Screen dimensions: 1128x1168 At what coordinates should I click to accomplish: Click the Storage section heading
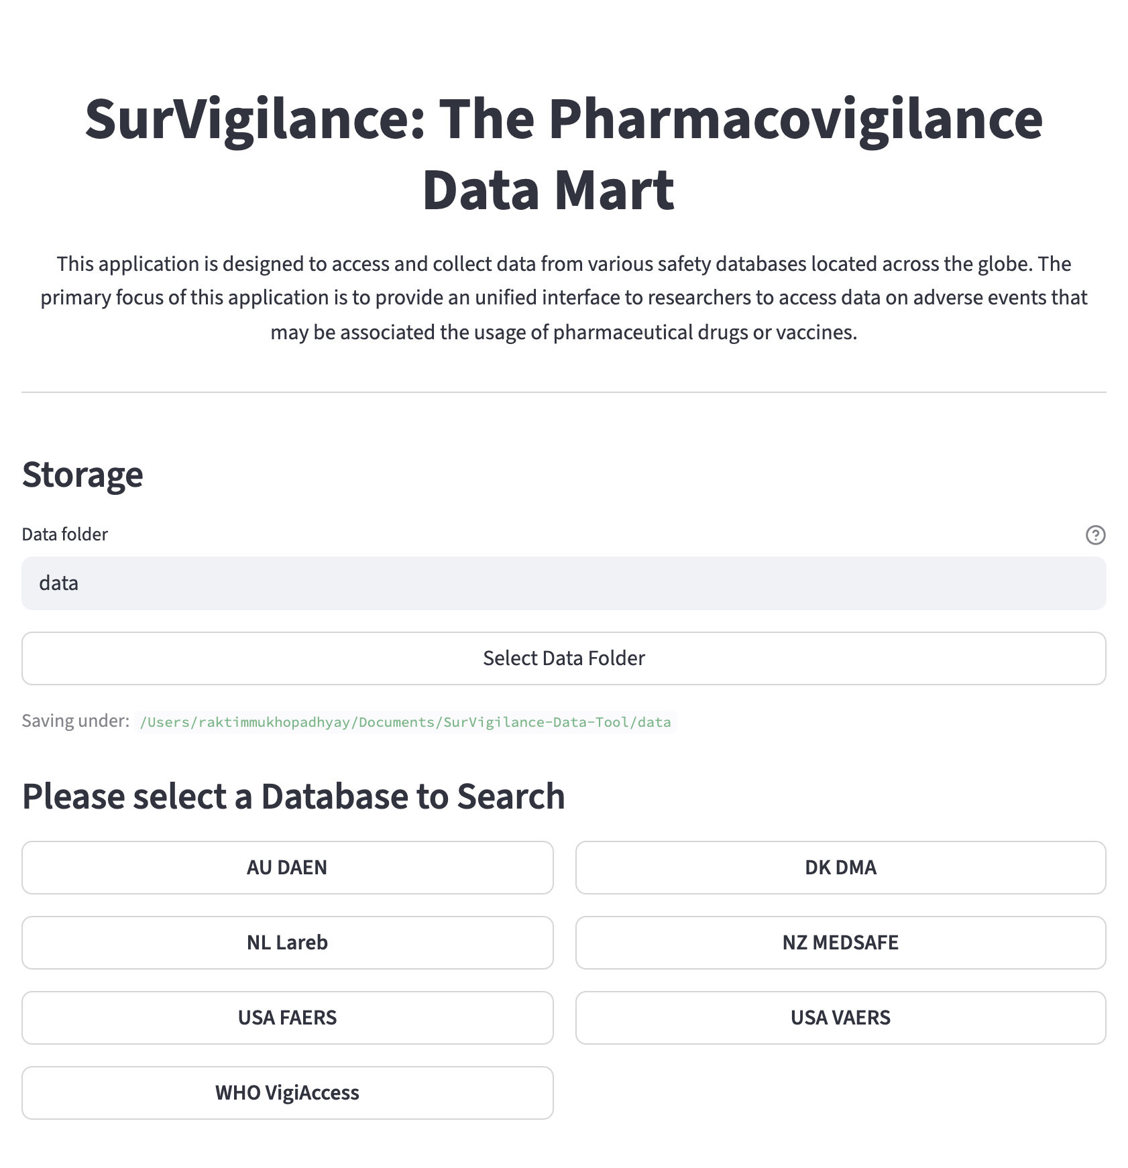coord(82,475)
